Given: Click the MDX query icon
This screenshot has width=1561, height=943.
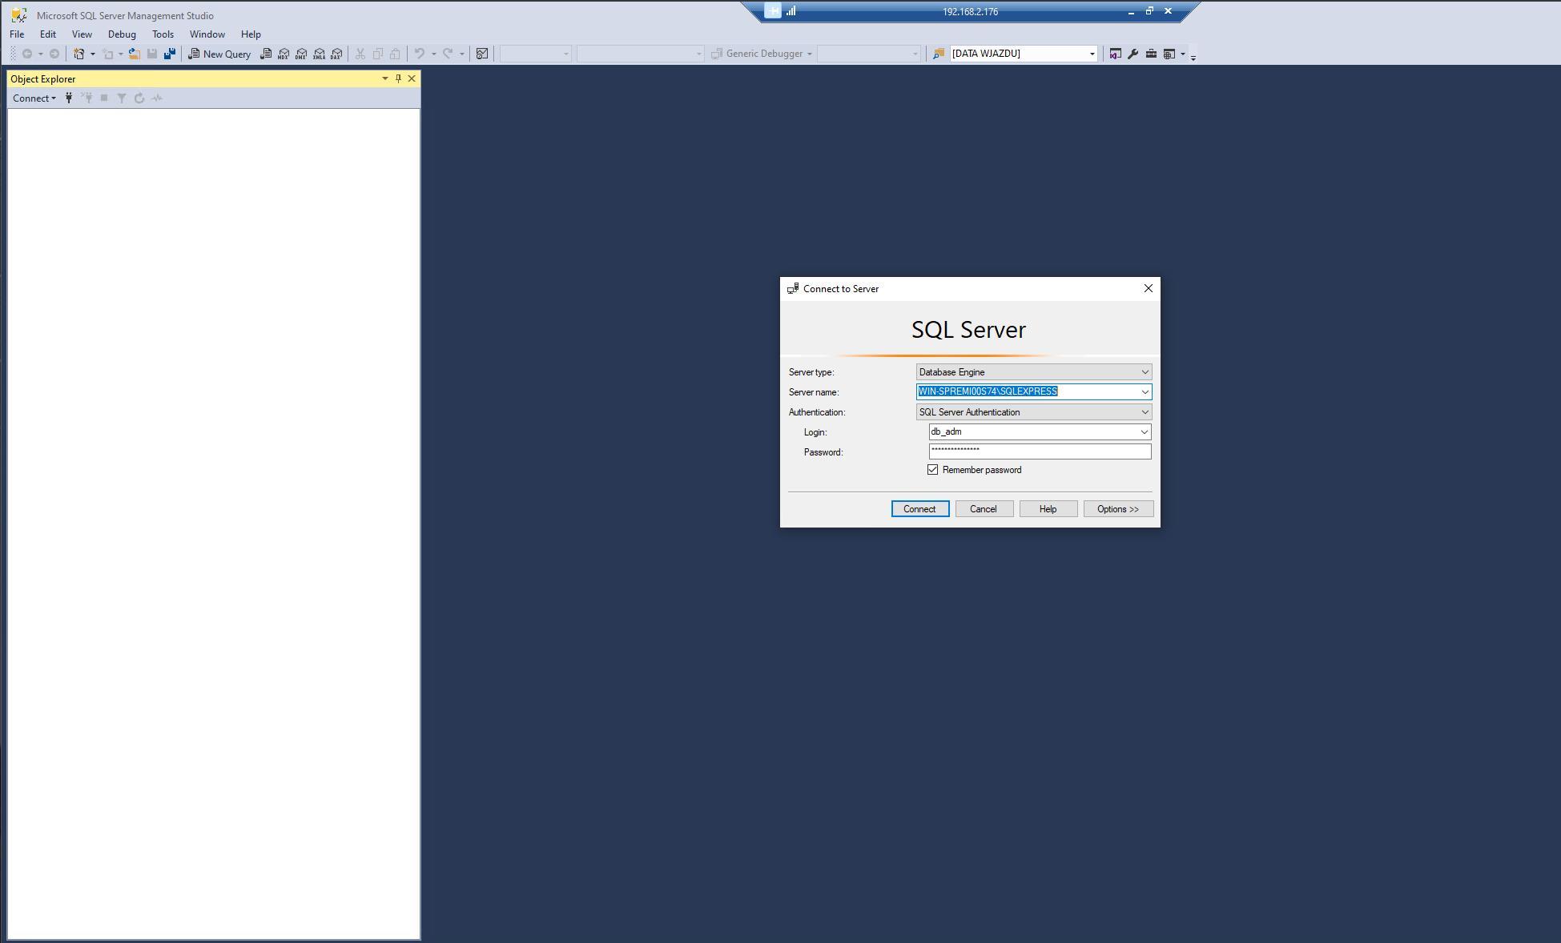Looking at the screenshot, I should [x=284, y=54].
